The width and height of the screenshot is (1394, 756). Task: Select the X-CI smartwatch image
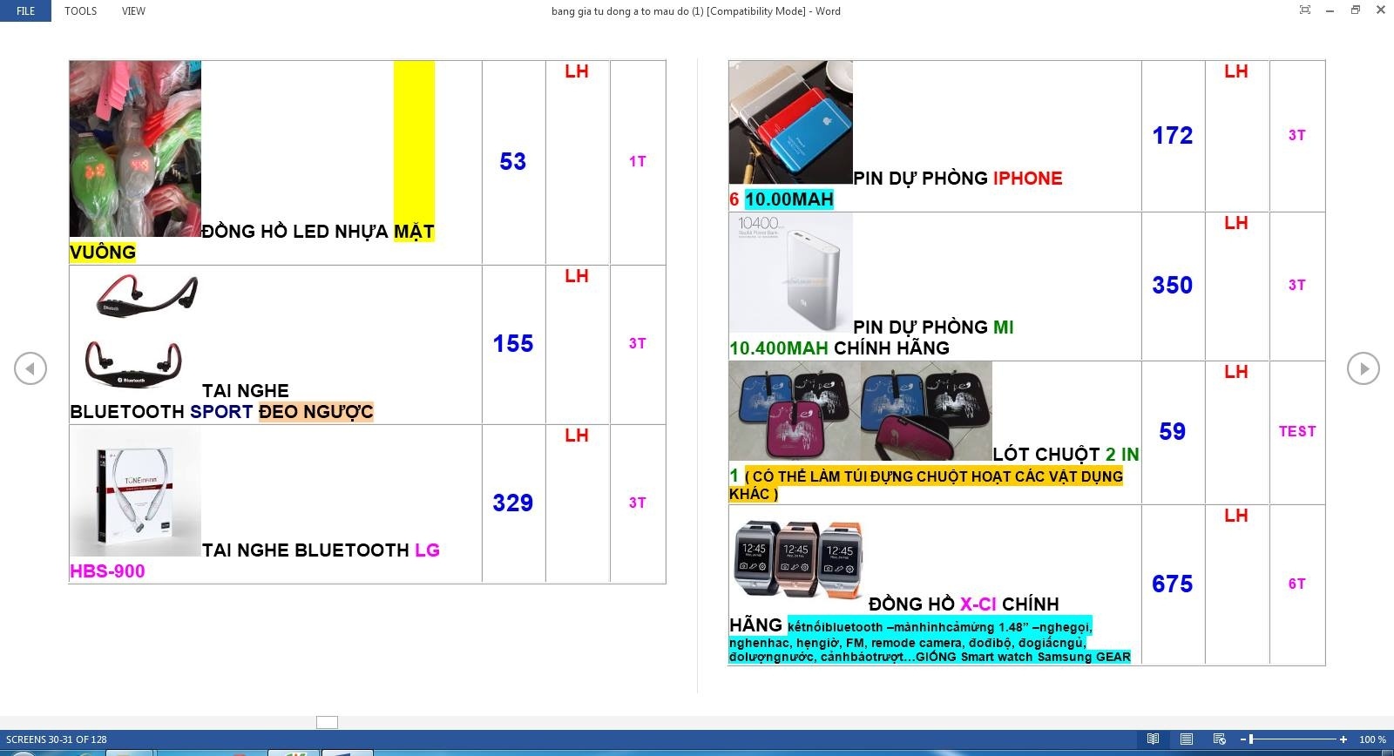(x=798, y=559)
